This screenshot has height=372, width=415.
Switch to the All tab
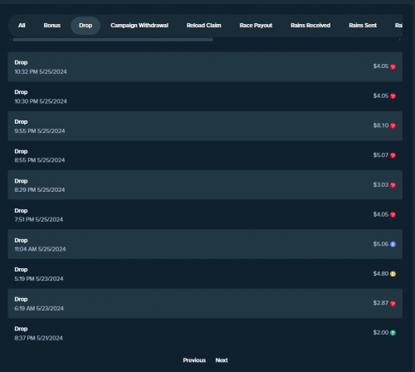click(22, 26)
